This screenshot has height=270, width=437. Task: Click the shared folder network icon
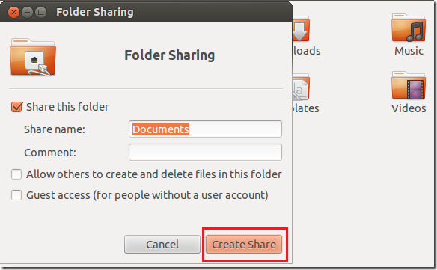33,58
